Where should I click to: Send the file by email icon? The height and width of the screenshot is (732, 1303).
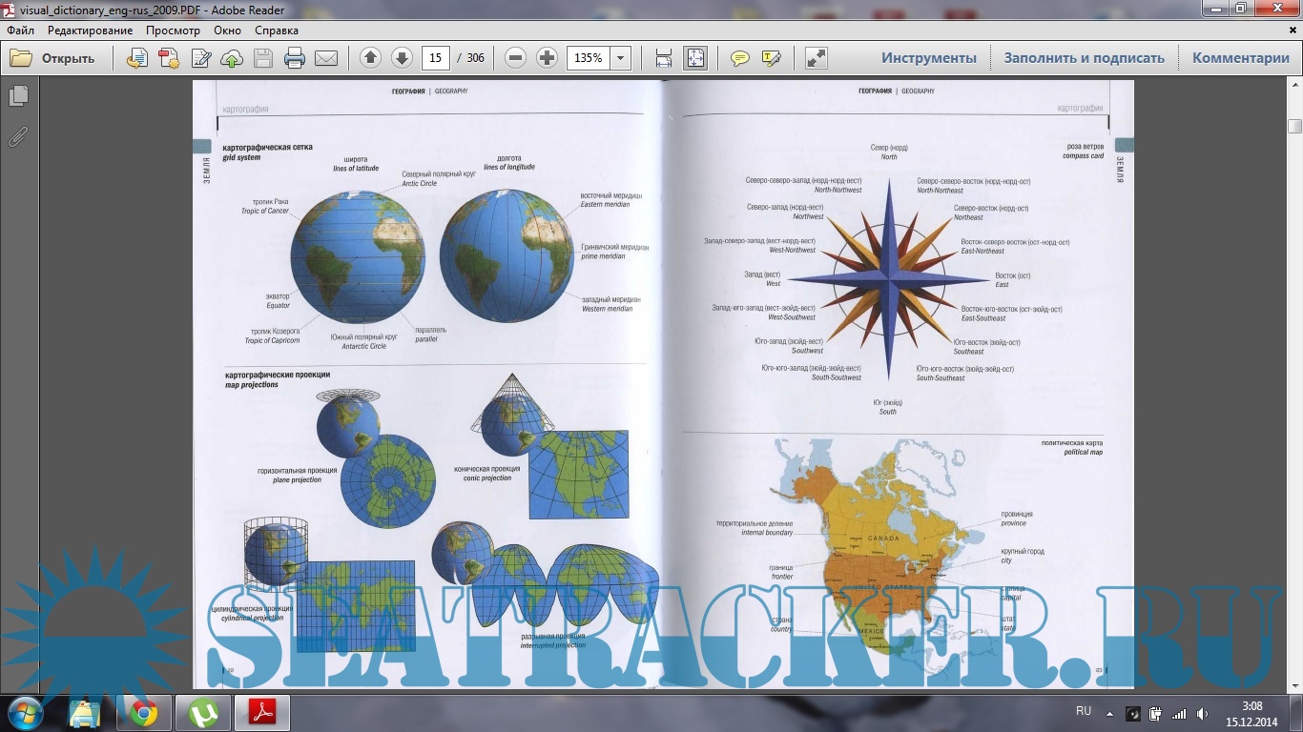(x=326, y=58)
